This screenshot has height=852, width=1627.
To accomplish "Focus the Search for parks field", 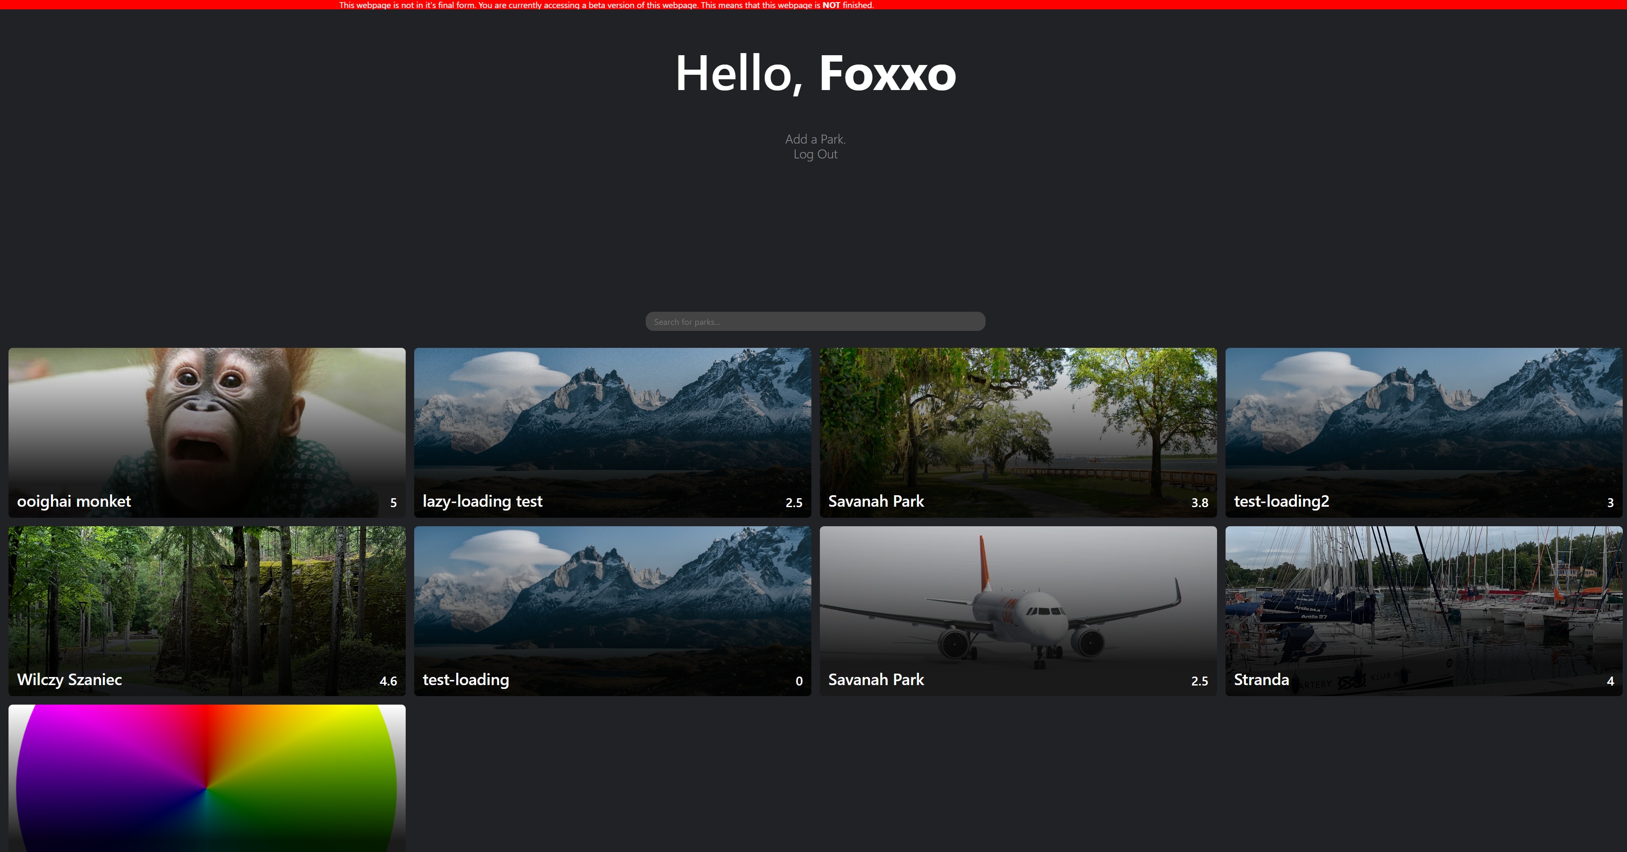I will click(x=815, y=322).
